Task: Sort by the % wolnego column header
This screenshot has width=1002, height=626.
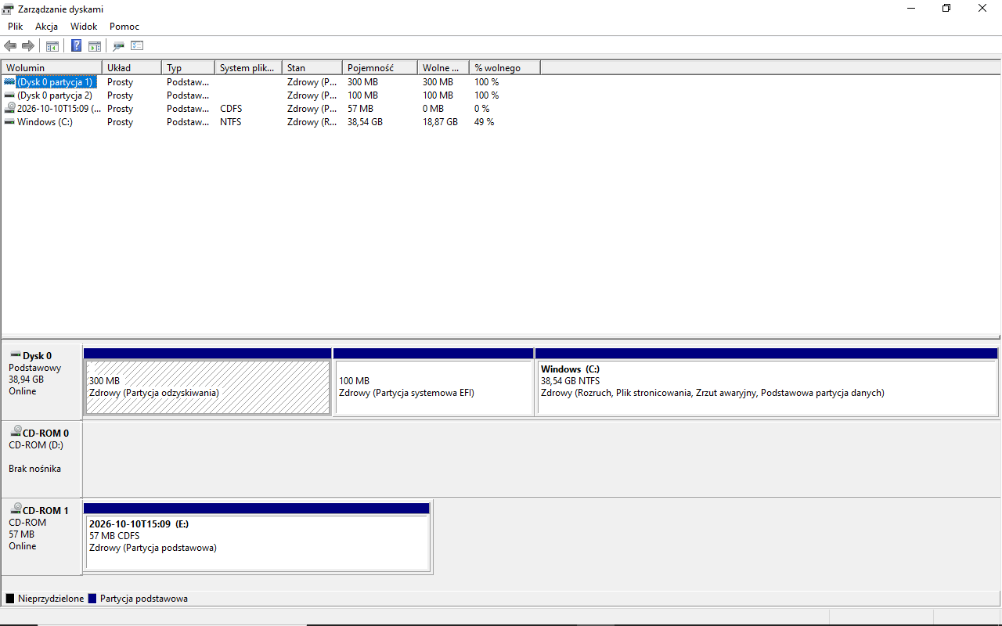Action: pos(505,68)
